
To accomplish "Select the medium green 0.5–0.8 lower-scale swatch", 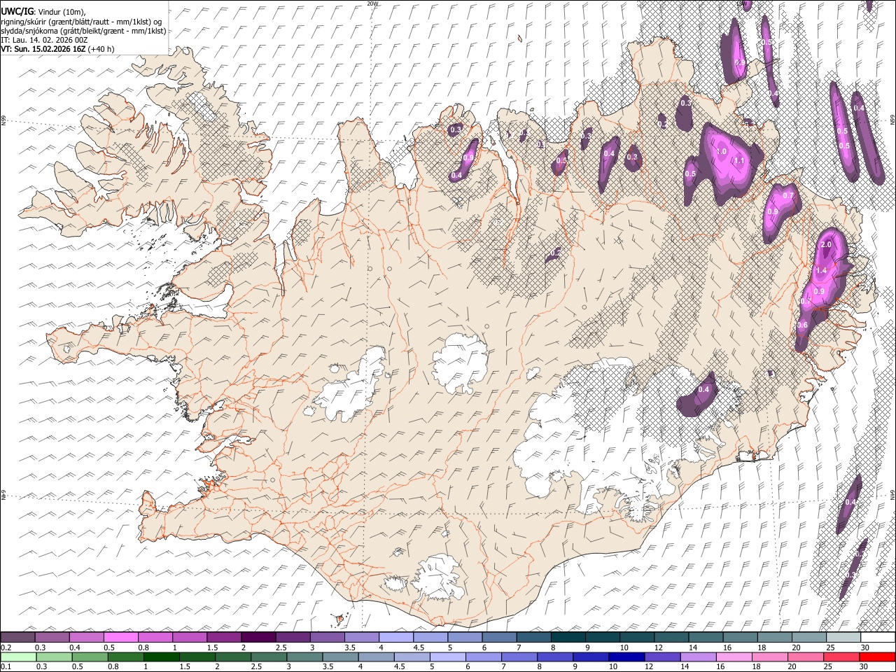I will pyautogui.click(x=90, y=657).
